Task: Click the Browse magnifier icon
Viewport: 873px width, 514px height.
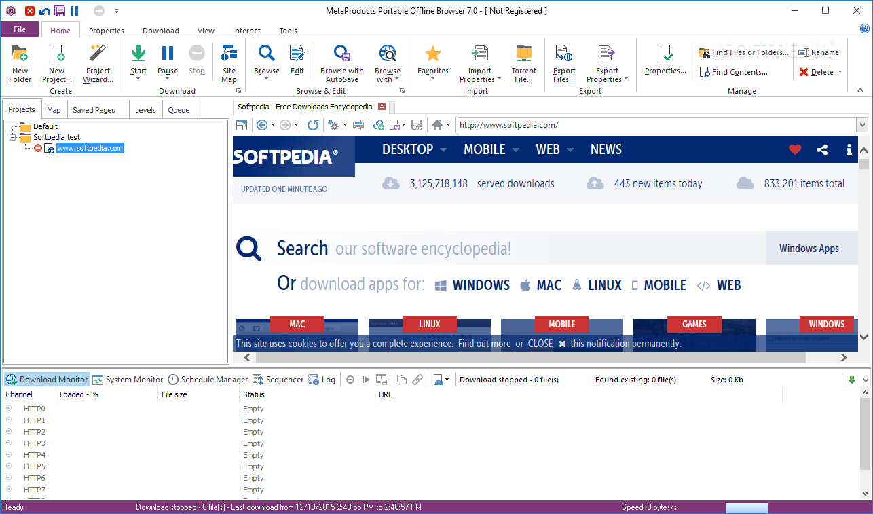Action: coord(267,53)
